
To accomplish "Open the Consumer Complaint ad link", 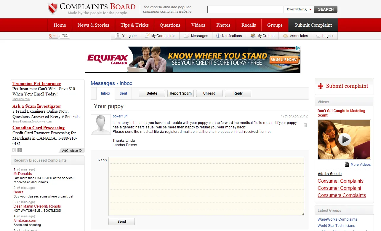I will 339,188.
